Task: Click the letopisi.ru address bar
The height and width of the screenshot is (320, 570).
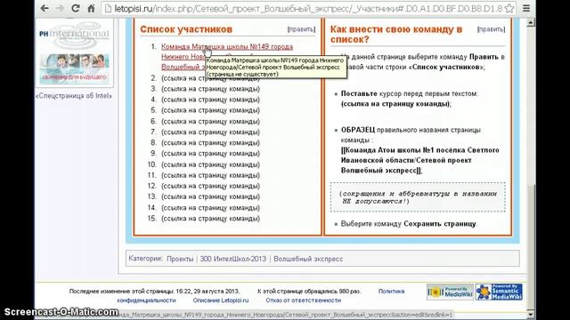Action: 309,8
